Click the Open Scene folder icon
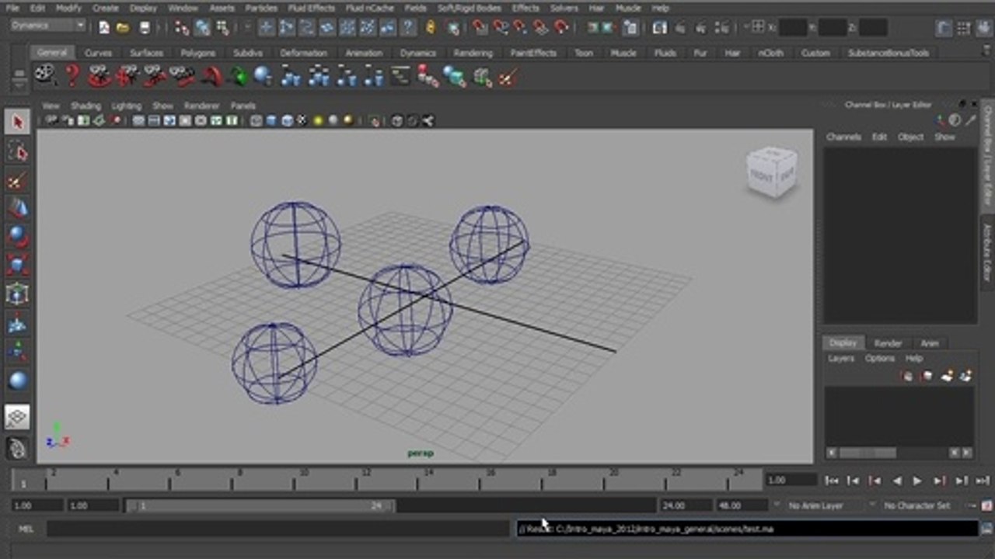 (123, 27)
